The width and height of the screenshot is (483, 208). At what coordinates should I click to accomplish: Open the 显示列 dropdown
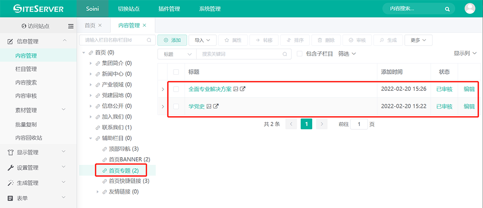(x=464, y=54)
